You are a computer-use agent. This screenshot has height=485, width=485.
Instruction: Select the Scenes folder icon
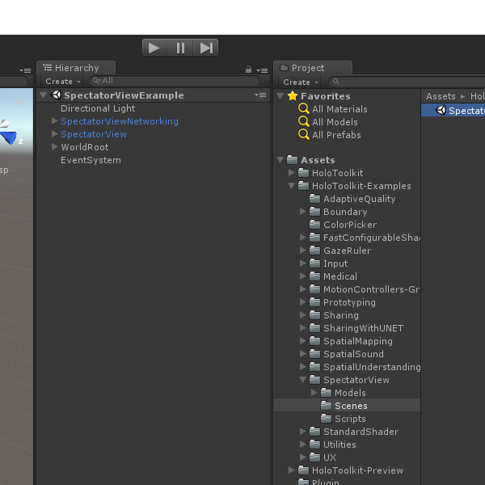click(x=326, y=406)
